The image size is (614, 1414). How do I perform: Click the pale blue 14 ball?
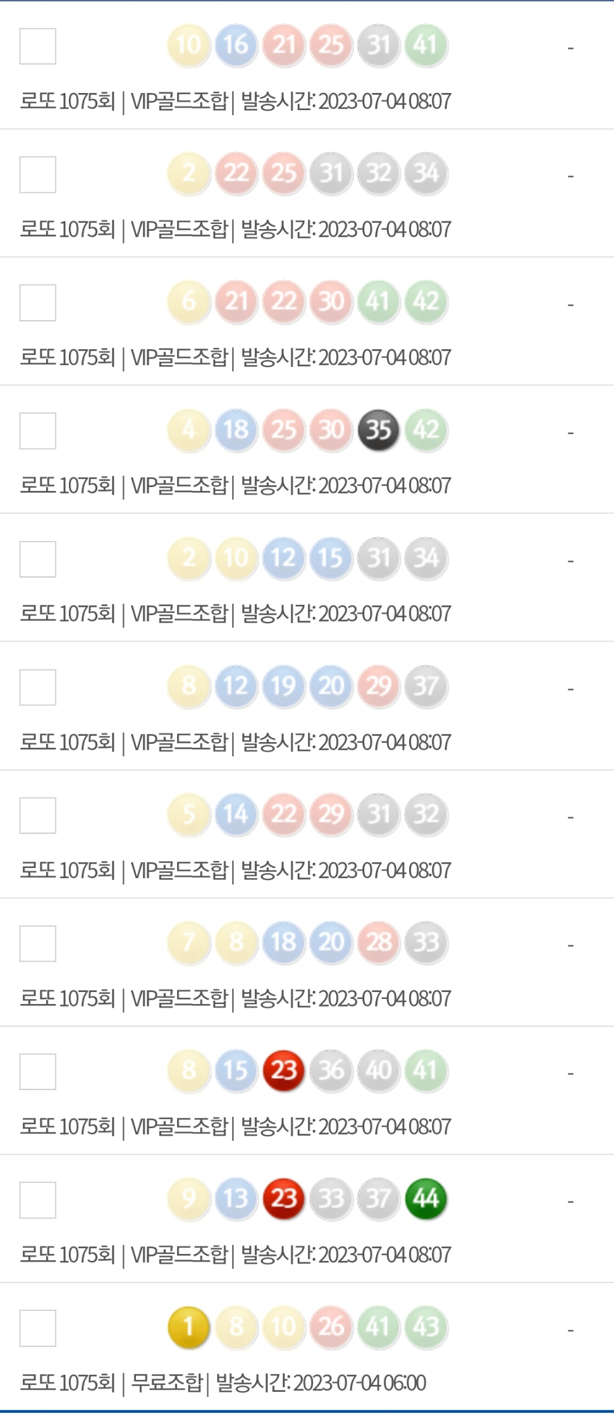[236, 814]
